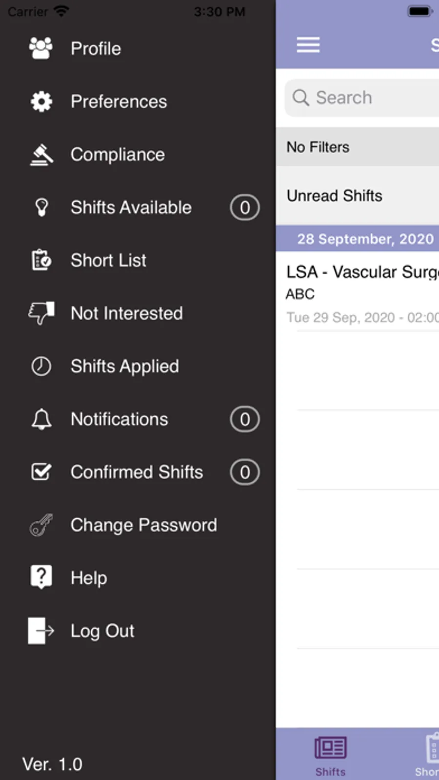Click the Shifts Available lightbulb icon
This screenshot has width=439, height=780.
41,207
